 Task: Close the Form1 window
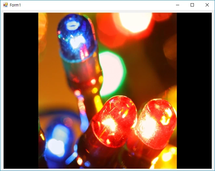tap(207, 5)
